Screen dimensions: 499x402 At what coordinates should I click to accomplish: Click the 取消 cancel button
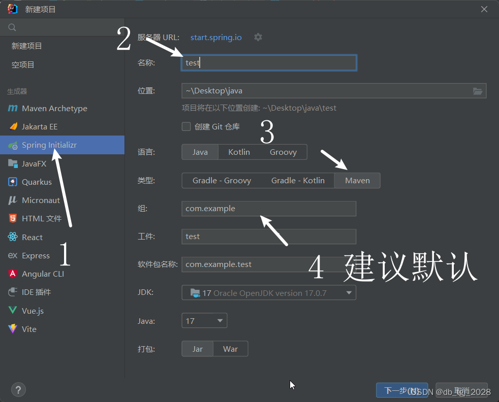tap(461, 390)
